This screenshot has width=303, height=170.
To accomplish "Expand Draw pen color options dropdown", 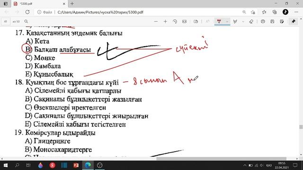I will 227,21.
